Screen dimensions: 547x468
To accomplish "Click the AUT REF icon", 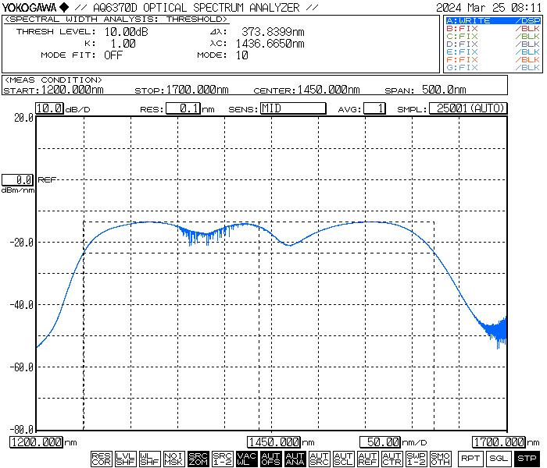I will click(x=367, y=459).
